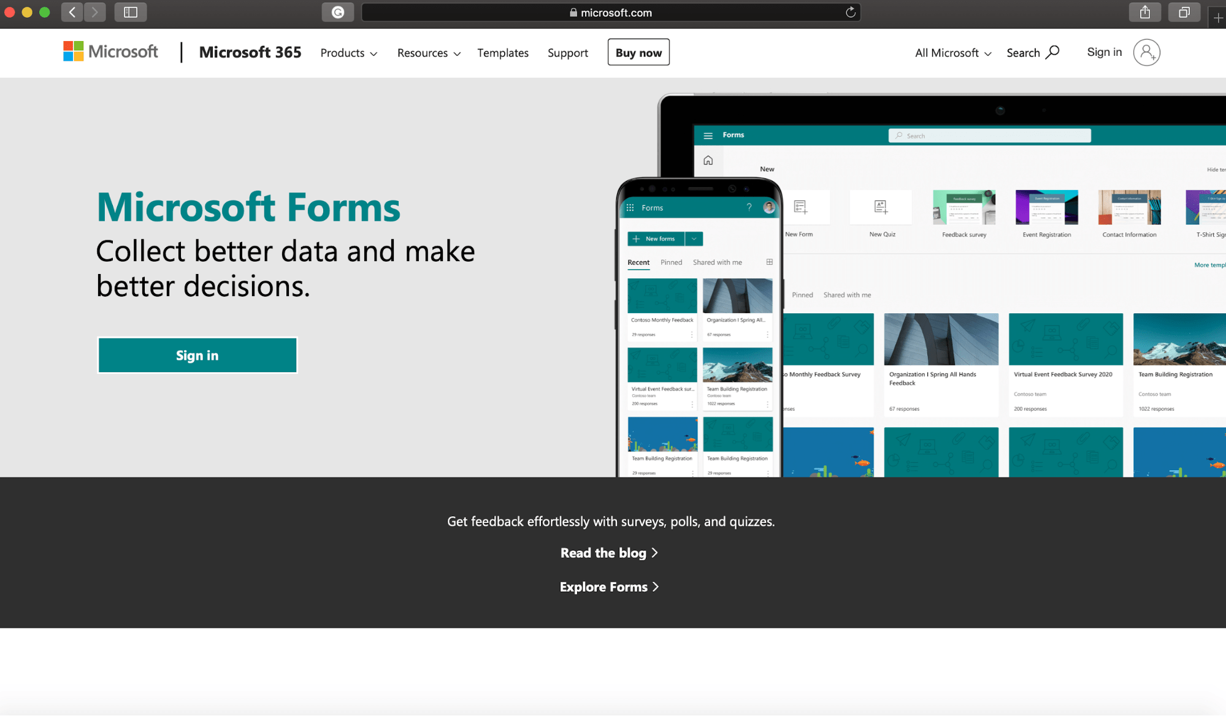Image resolution: width=1226 pixels, height=716 pixels.
Task: Open the hamburger menu in the desktop Forms mockup
Action: pos(708,135)
